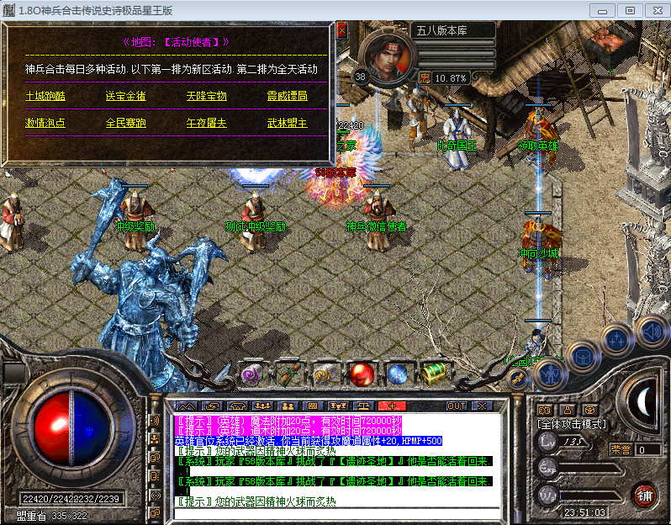The image size is (671, 525).
Task: Open the skills star round button
Action: click(x=616, y=341)
